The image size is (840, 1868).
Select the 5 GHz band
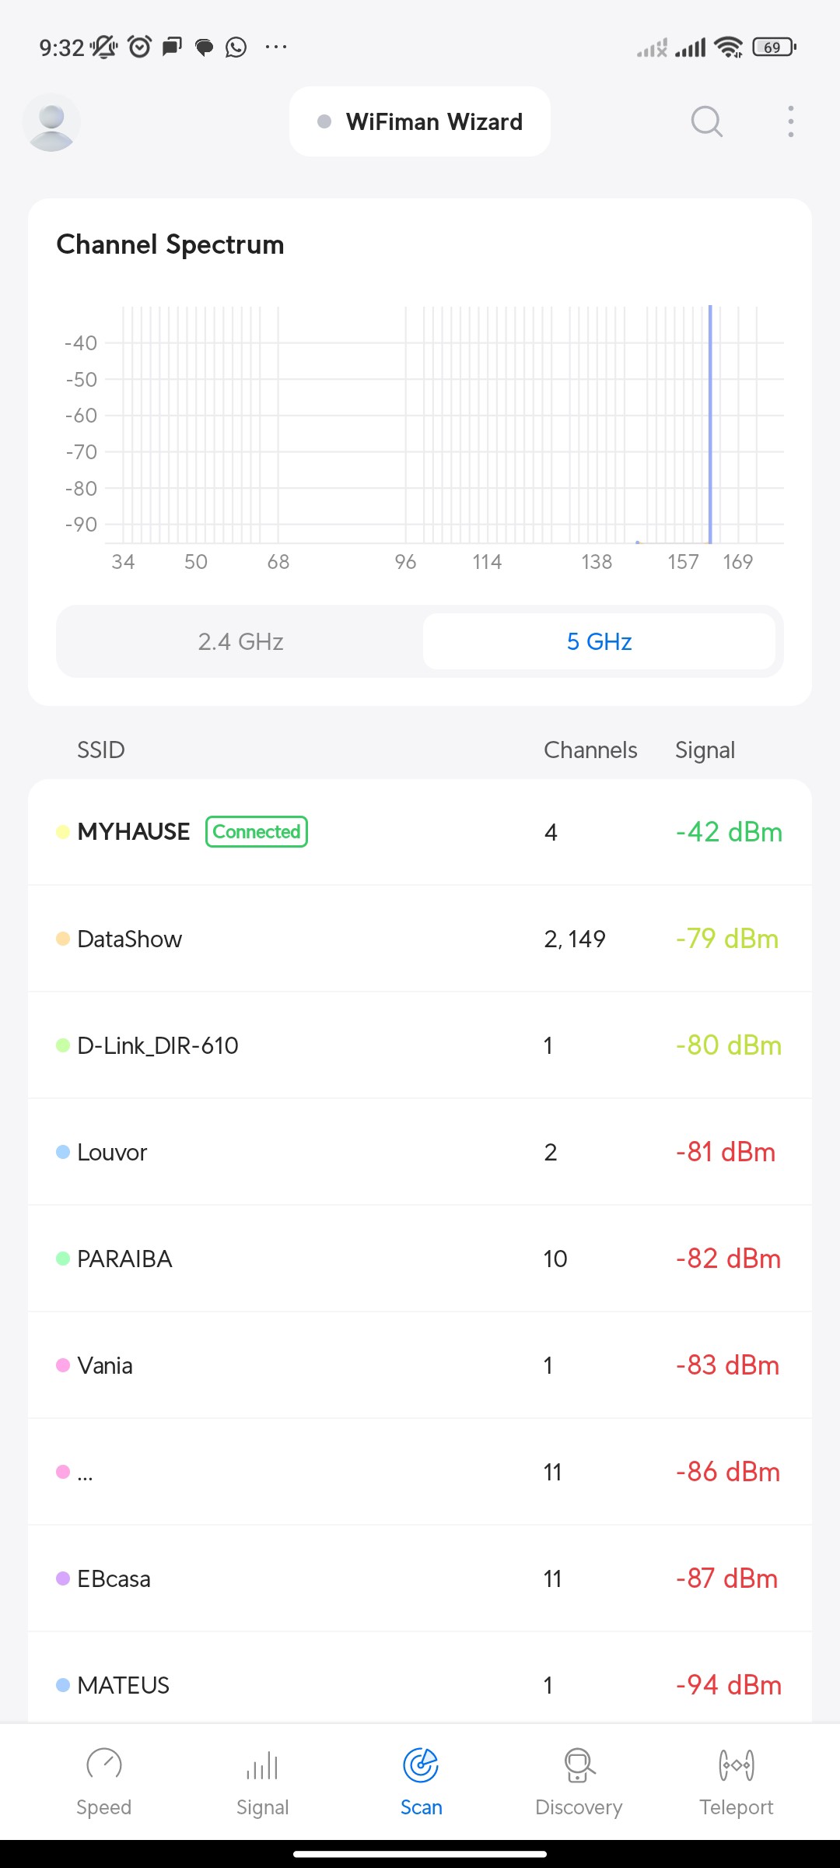599,641
